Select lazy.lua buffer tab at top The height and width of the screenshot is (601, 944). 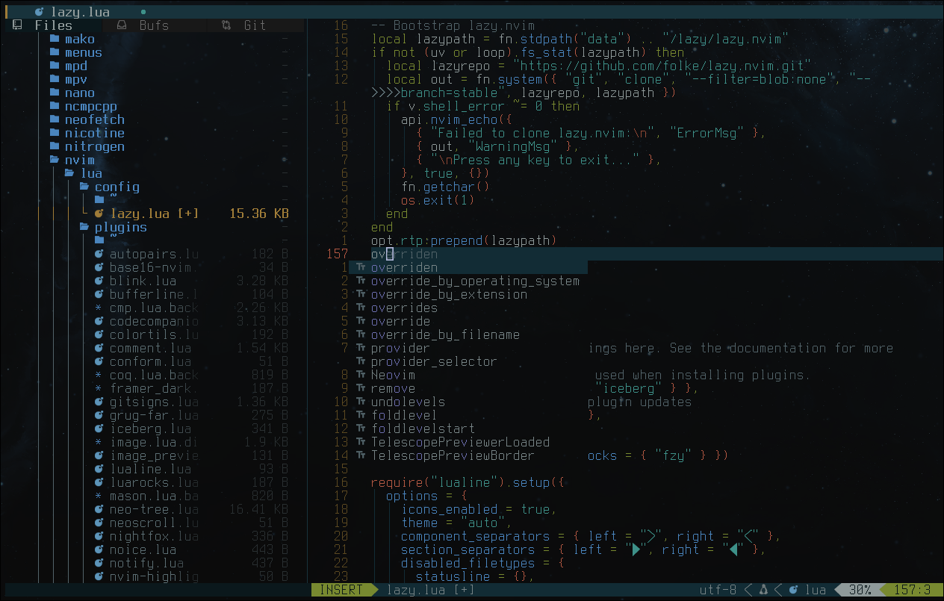click(x=81, y=12)
